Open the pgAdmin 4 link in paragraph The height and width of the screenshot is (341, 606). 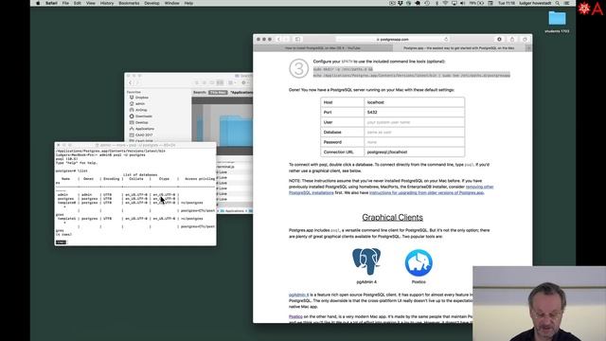click(x=299, y=295)
